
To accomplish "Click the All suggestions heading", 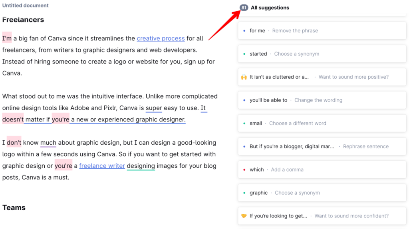I will (x=270, y=8).
